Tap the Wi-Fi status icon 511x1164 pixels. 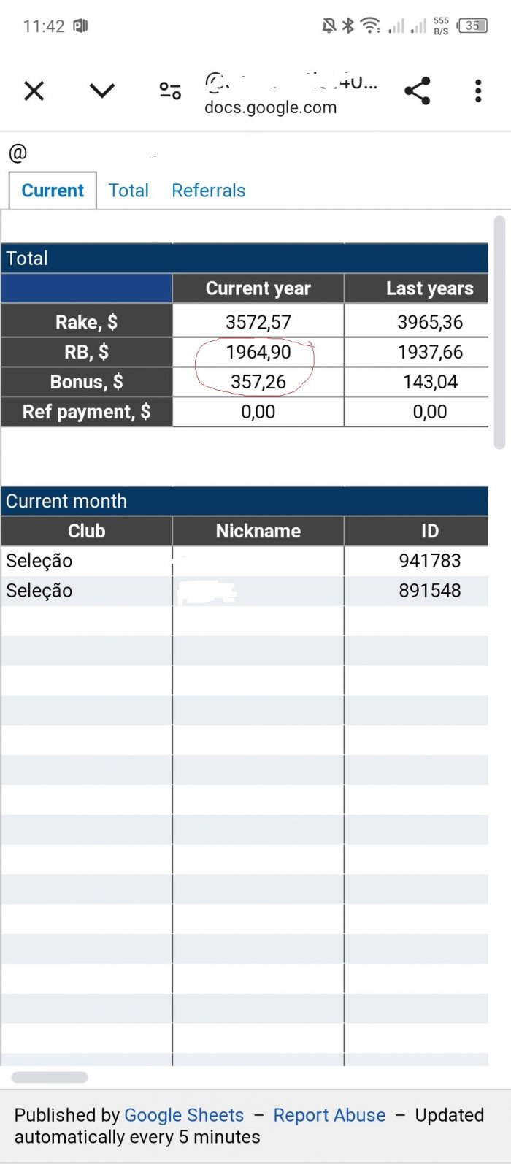click(371, 26)
